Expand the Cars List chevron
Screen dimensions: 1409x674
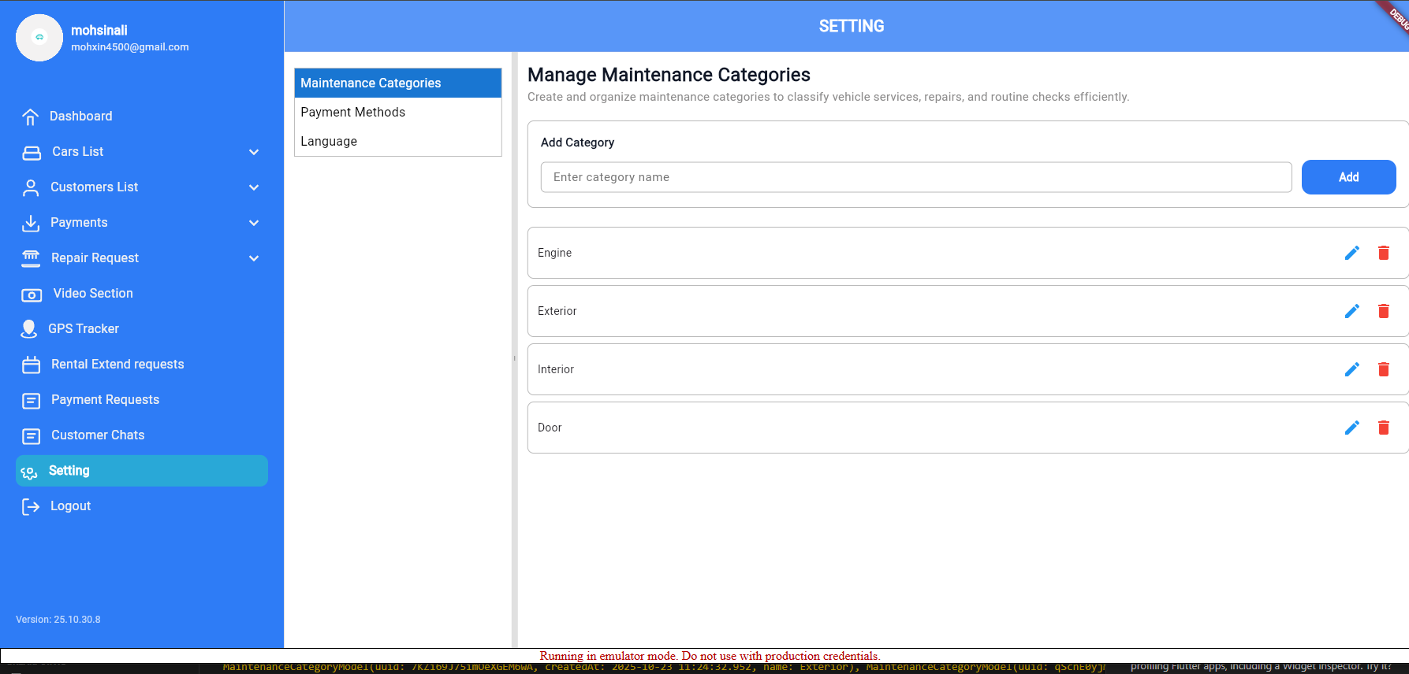click(254, 152)
